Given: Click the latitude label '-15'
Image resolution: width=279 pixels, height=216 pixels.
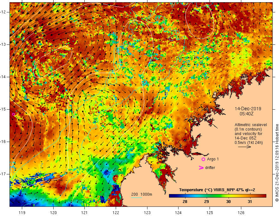Looking at the screenshot, I should 3,109.
